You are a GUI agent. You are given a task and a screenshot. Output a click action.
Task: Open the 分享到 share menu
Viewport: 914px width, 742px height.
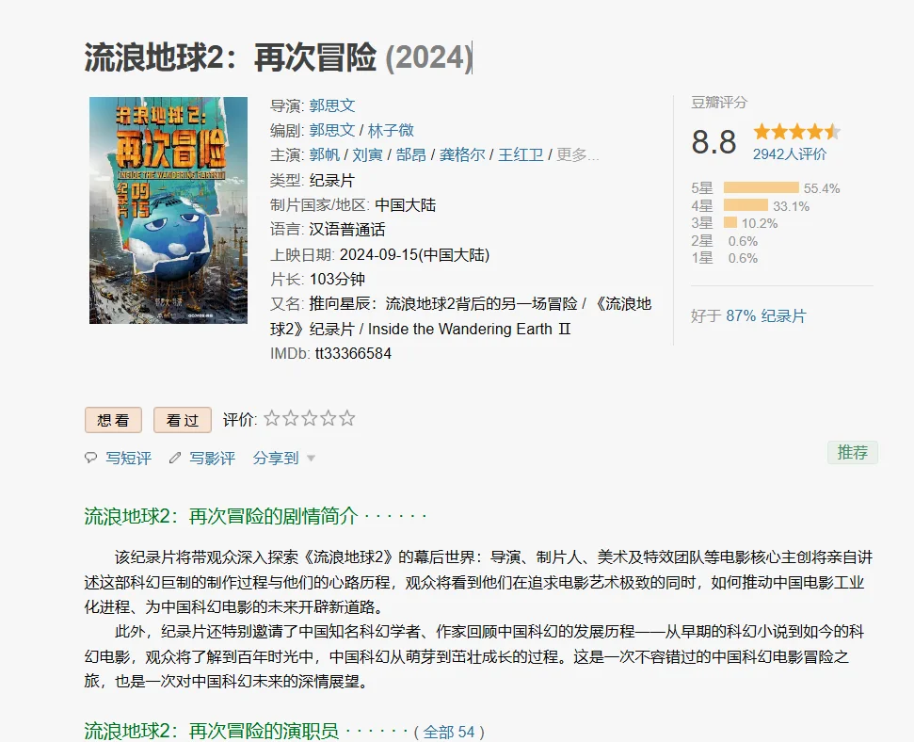tap(276, 458)
